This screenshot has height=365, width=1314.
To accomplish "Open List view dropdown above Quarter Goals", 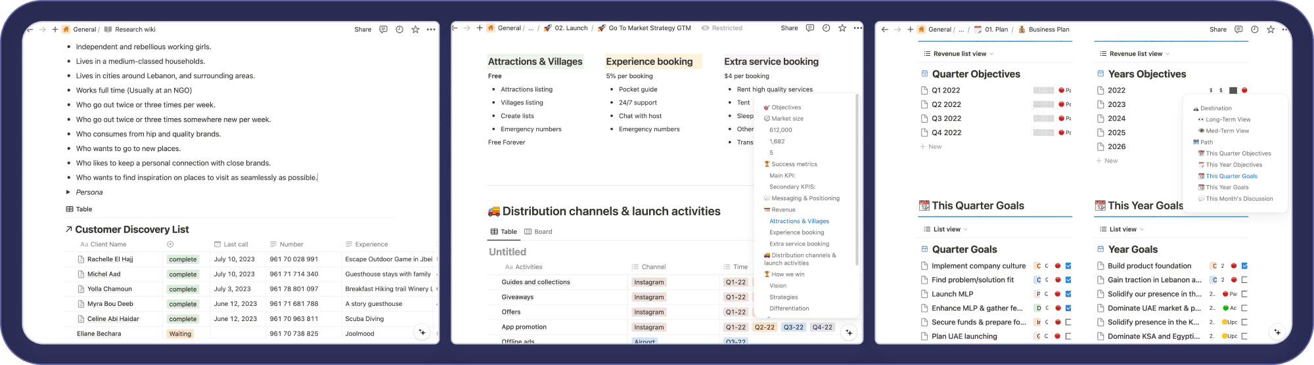I will (x=945, y=230).
